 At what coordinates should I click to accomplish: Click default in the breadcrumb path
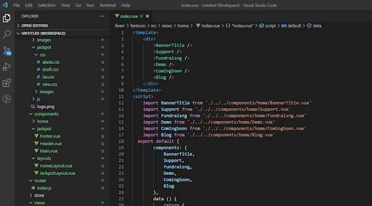pos(294,26)
